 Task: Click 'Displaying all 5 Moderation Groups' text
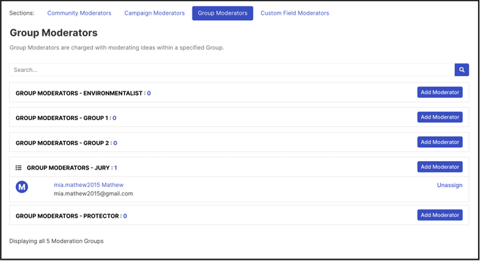[x=57, y=241]
